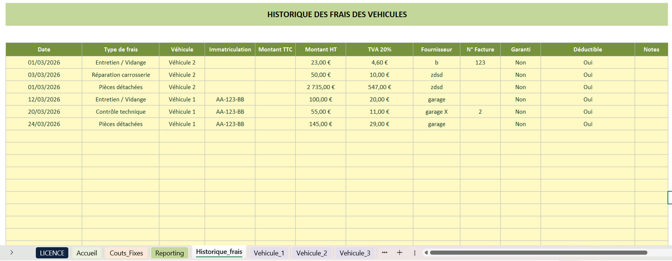Select the Historique_frais sheet tab

click(x=219, y=252)
